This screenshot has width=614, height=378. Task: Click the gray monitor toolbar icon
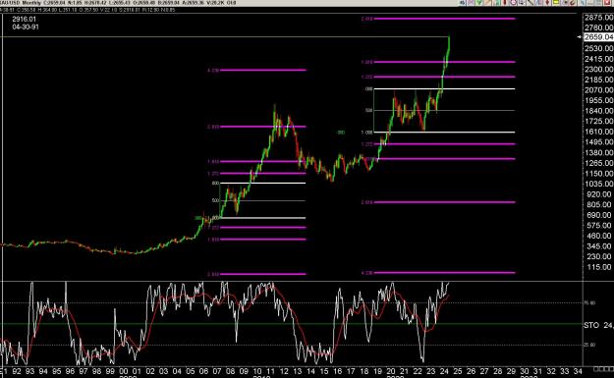pos(522,3)
